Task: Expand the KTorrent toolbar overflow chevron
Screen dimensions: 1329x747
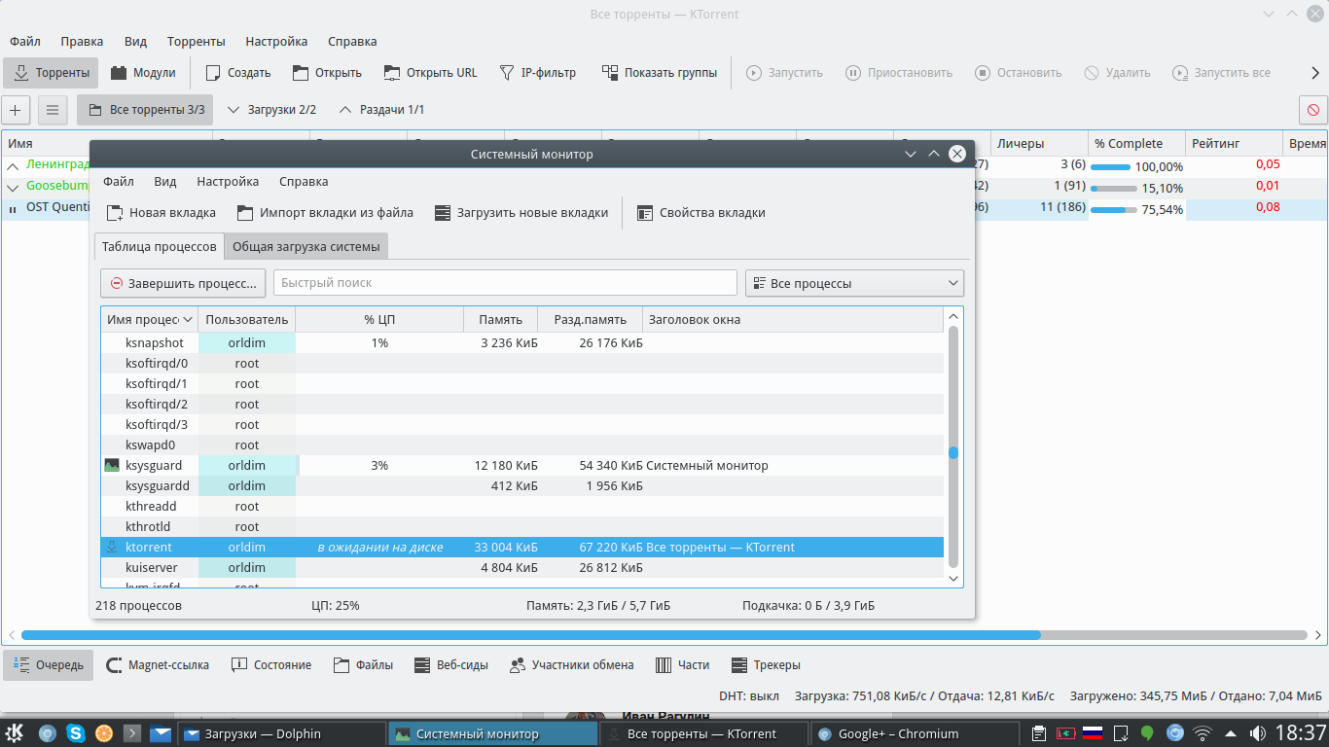Action: click(1315, 73)
